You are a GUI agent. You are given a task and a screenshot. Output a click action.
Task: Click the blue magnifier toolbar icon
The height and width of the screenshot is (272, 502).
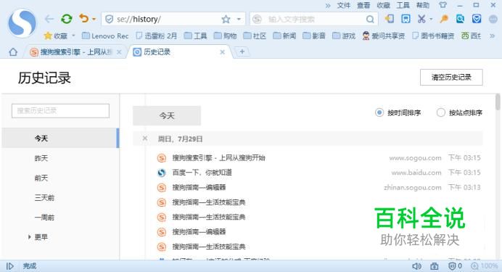tap(461, 19)
